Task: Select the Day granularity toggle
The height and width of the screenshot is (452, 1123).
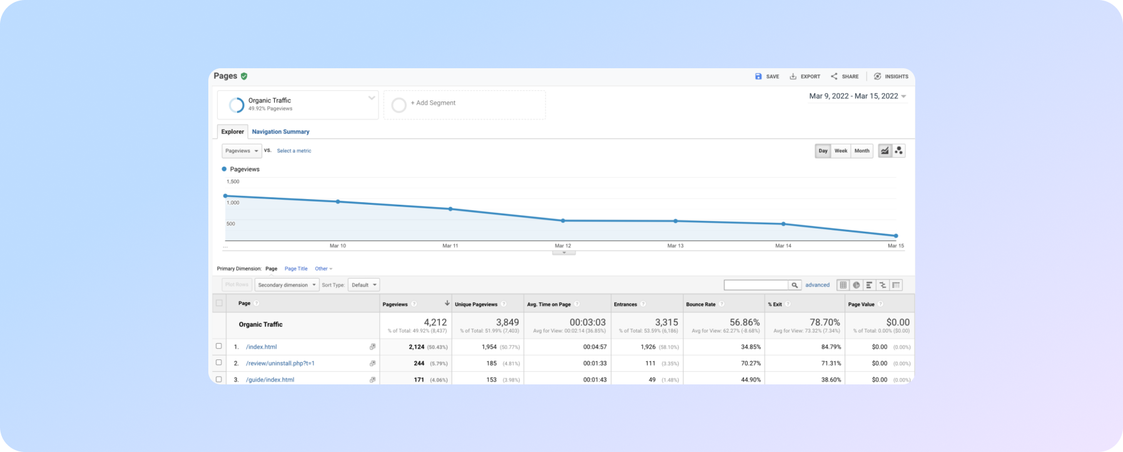Action: click(823, 151)
